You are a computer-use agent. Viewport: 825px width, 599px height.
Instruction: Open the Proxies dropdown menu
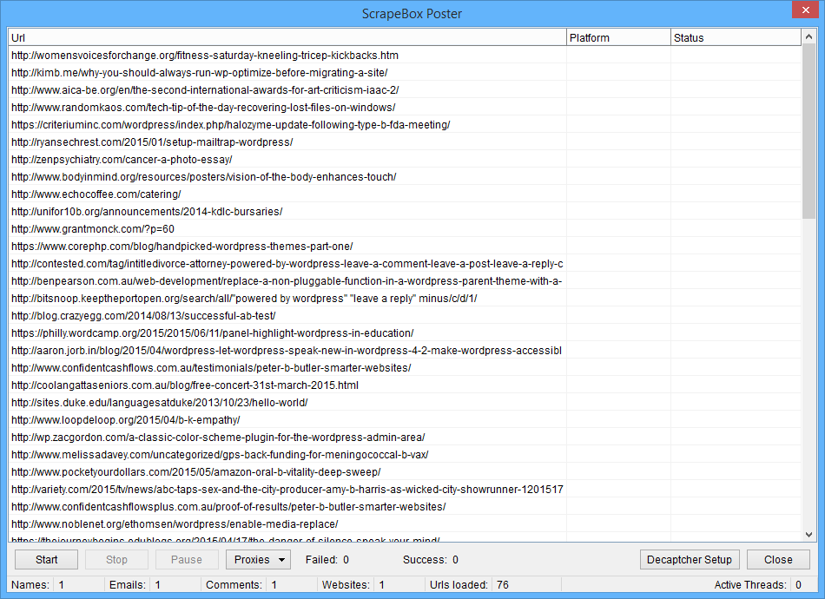tap(258, 559)
